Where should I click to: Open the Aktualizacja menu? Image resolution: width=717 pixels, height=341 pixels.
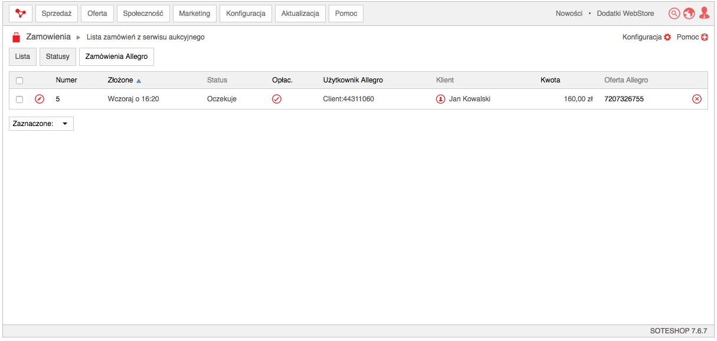(300, 14)
